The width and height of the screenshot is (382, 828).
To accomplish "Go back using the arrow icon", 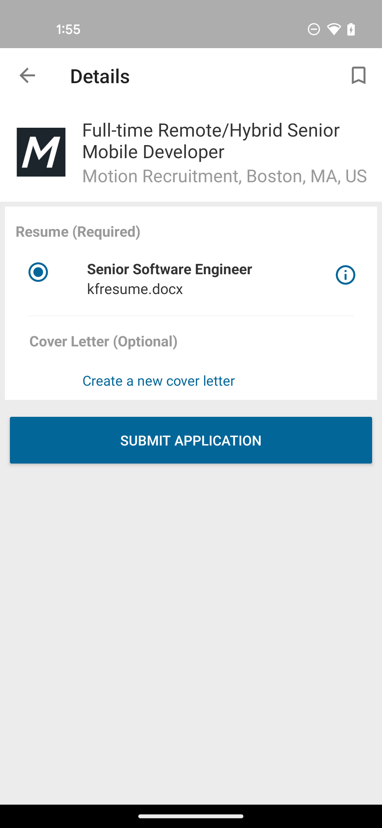I will [27, 76].
